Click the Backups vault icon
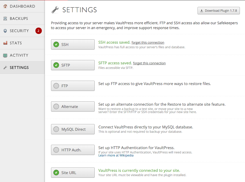Screen dimensions: 245x182 coord(5,18)
